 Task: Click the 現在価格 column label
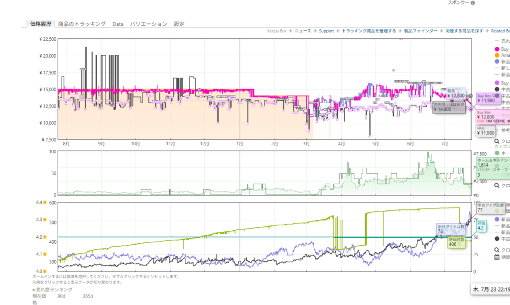coord(39,299)
